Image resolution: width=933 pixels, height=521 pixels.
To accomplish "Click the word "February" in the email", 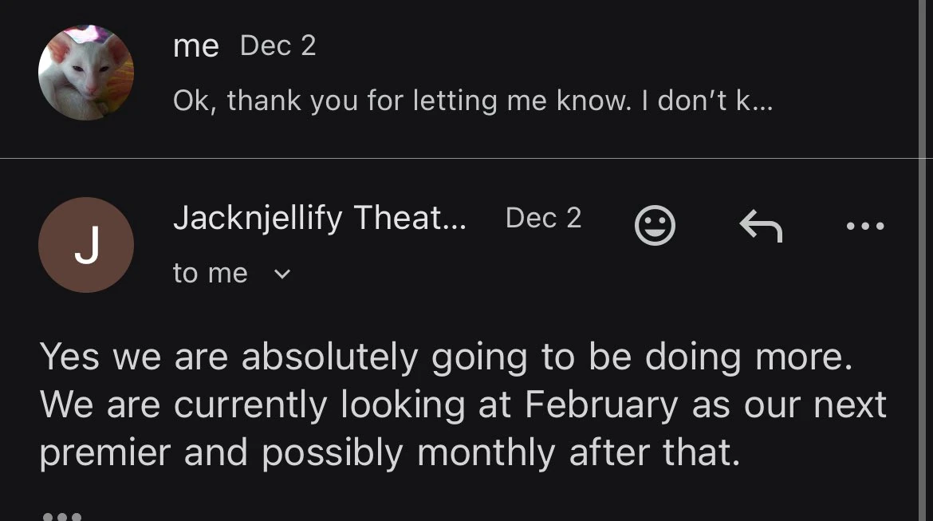I will pyautogui.click(x=602, y=405).
